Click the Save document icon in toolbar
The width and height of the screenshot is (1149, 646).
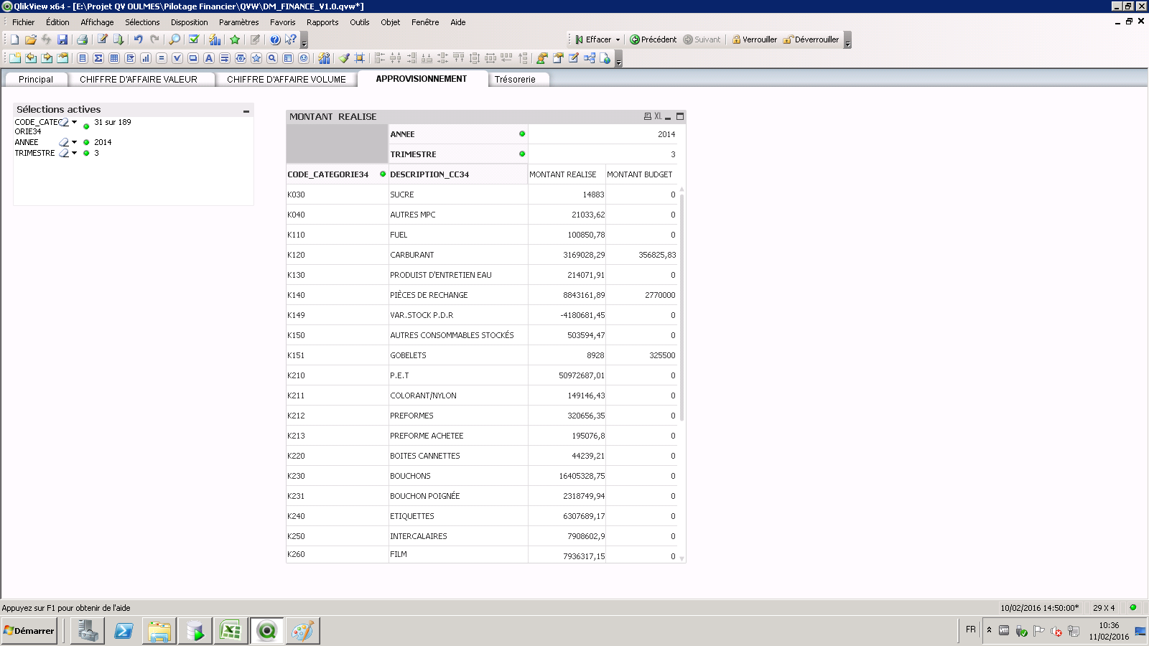click(62, 39)
